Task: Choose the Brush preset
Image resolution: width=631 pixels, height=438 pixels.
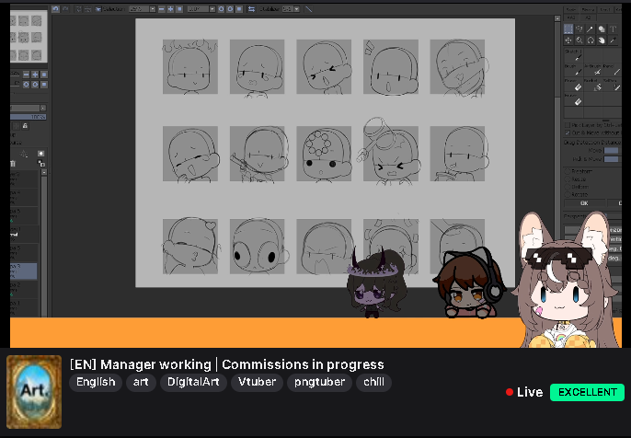Action: click(x=573, y=70)
